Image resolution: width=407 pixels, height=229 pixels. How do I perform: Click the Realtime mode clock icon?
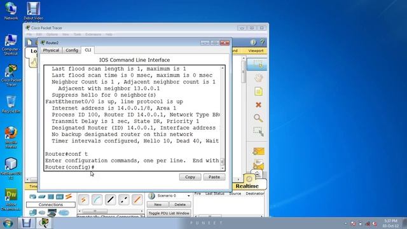pyautogui.click(x=249, y=179)
